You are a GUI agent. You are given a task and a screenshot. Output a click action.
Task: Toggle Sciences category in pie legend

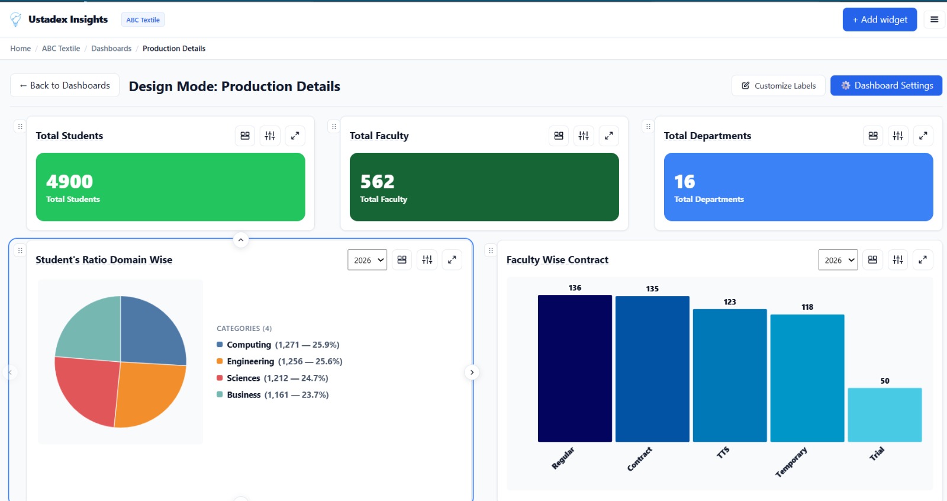coord(272,378)
